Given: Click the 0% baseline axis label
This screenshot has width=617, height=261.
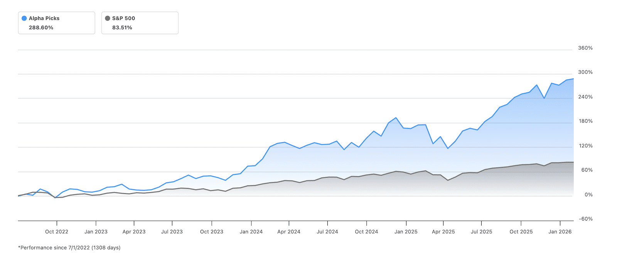Looking at the screenshot, I should (x=588, y=195).
